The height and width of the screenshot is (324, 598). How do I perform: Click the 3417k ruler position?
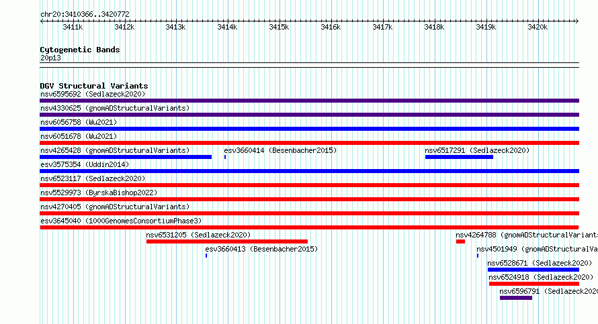pyautogui.click(x=382, y=27)
